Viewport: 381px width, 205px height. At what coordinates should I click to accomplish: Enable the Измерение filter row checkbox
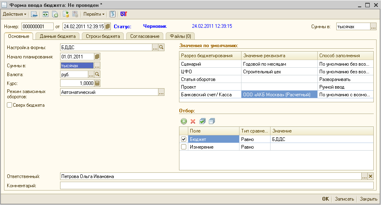coord(184,147)
